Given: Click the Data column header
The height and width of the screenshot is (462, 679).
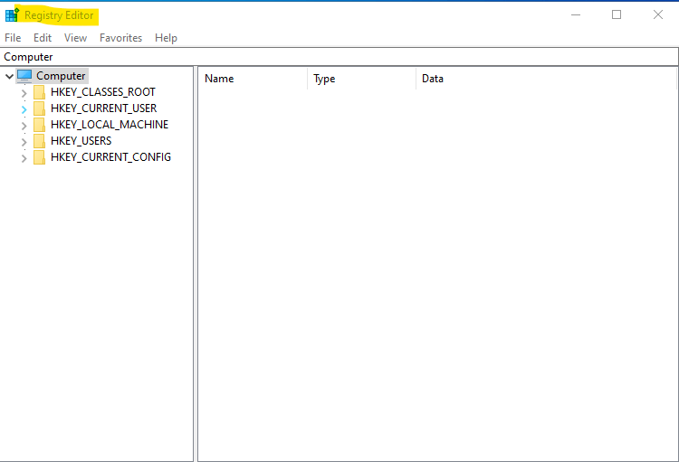Looking at the screenshot, I should [x=543, y=79].
